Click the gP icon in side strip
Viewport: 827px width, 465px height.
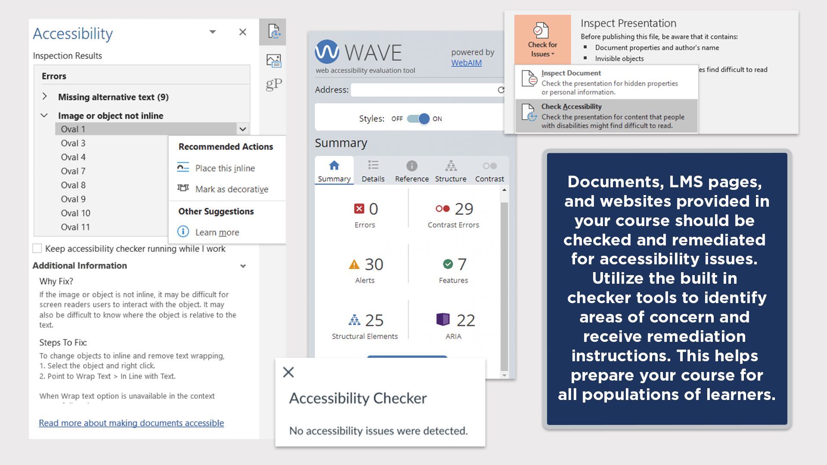pos(274,84)
